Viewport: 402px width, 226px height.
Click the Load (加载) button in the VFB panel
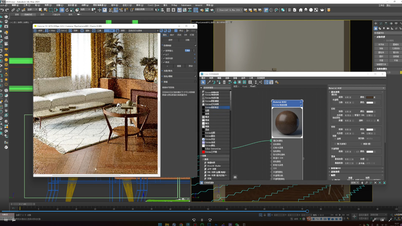pos(188,40)
